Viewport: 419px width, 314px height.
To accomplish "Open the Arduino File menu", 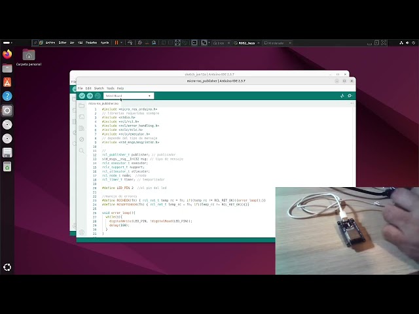I will point(80,88).
